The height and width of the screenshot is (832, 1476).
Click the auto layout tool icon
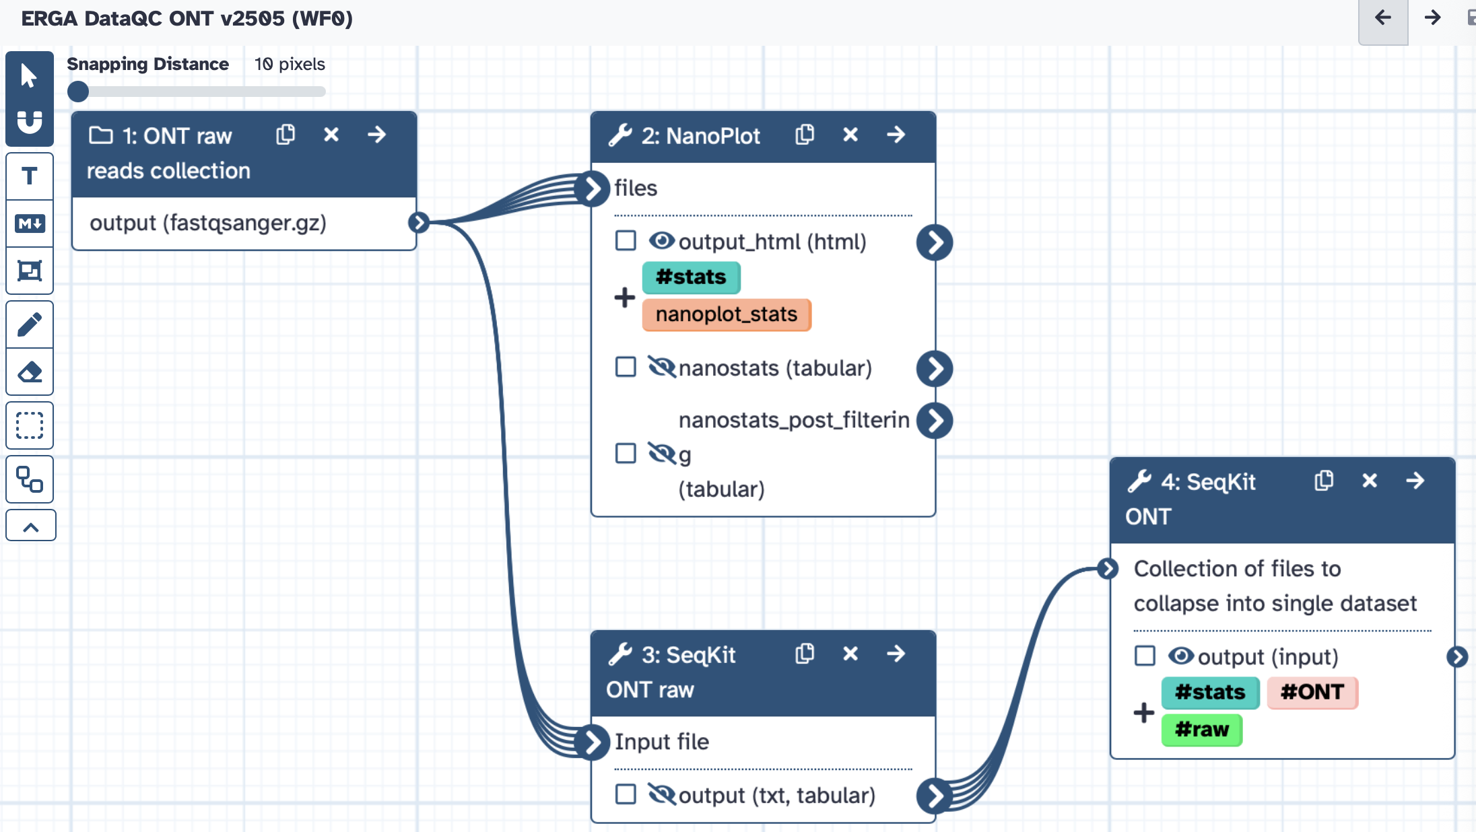tap(29, 479)
